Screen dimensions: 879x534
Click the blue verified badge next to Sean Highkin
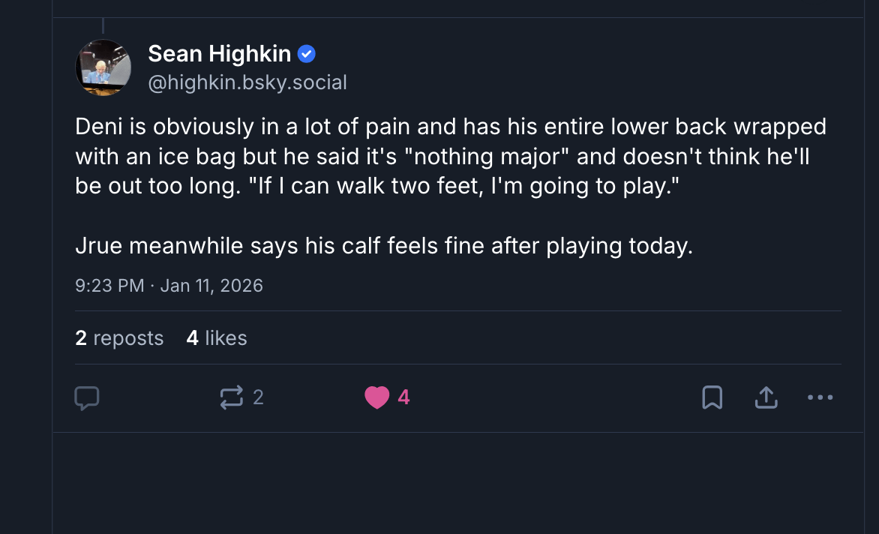[307, 53]
